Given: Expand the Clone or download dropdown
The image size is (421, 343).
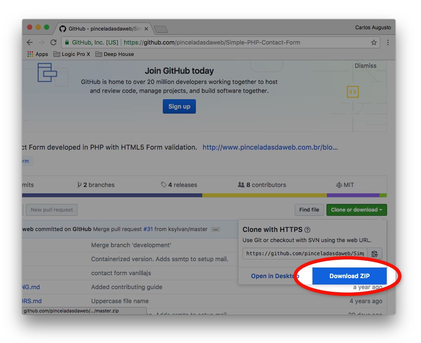Looking at the screenshot, I should [356, 210].
